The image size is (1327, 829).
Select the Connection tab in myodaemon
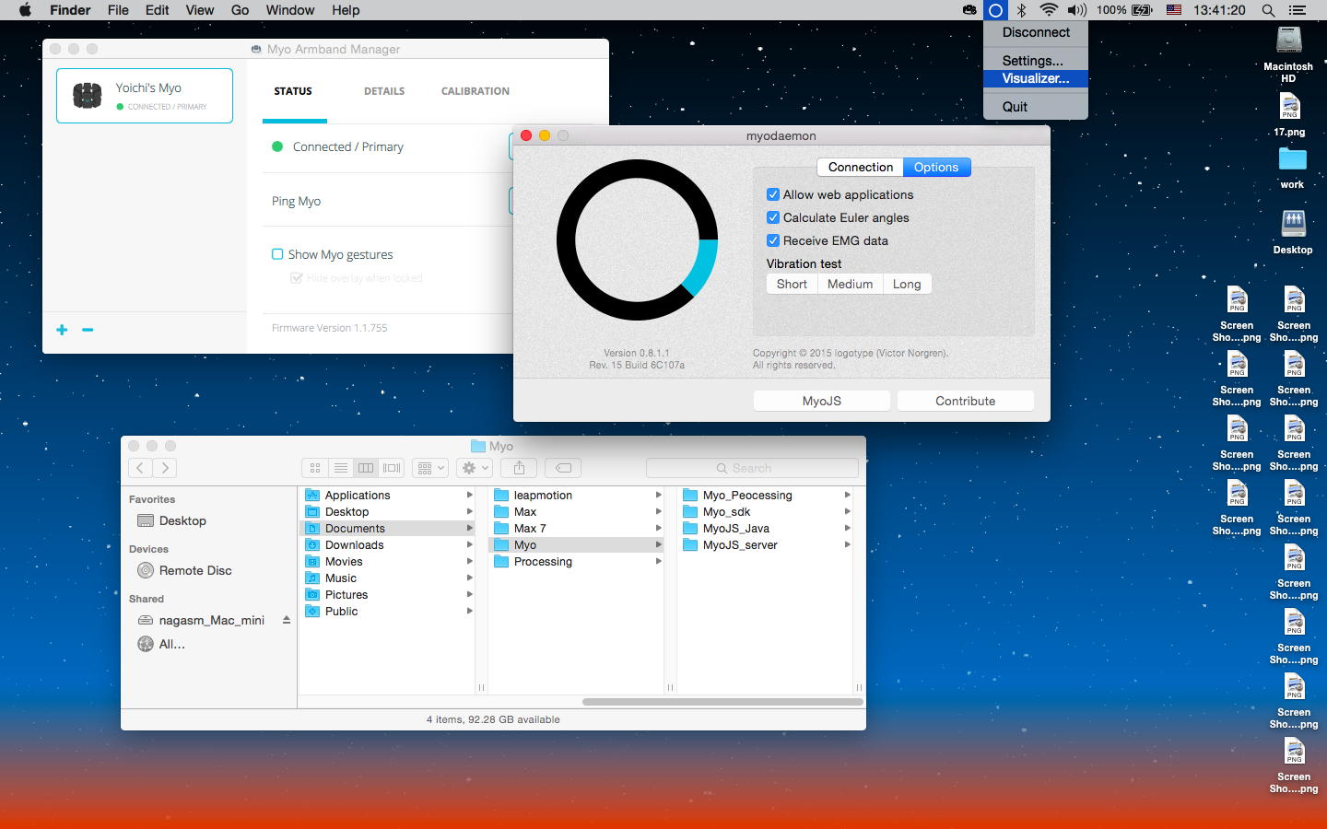coord(861,167)
